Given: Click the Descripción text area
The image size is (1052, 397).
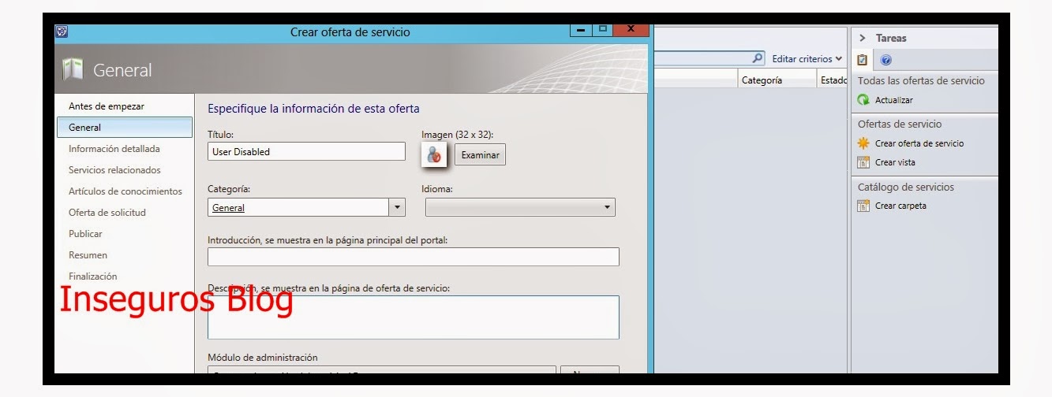Looking at the screenshot, I should pos(413,317).
